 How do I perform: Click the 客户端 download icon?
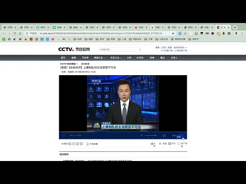click(179, 143)
